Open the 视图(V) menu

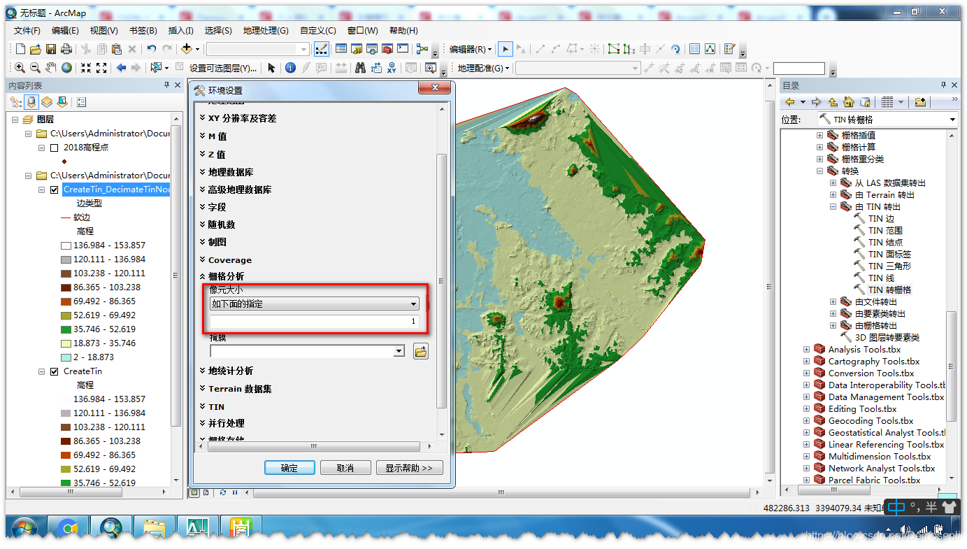point(104,31)
